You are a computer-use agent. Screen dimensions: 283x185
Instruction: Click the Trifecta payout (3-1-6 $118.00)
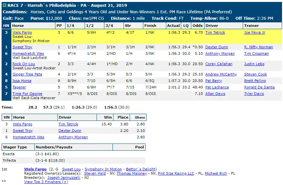(50, 160)
